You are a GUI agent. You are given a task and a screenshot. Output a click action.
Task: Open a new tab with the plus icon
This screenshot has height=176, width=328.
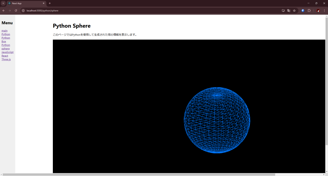tap(50, 3)
